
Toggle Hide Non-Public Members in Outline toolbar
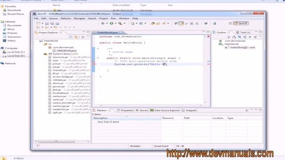pos(250,37)
